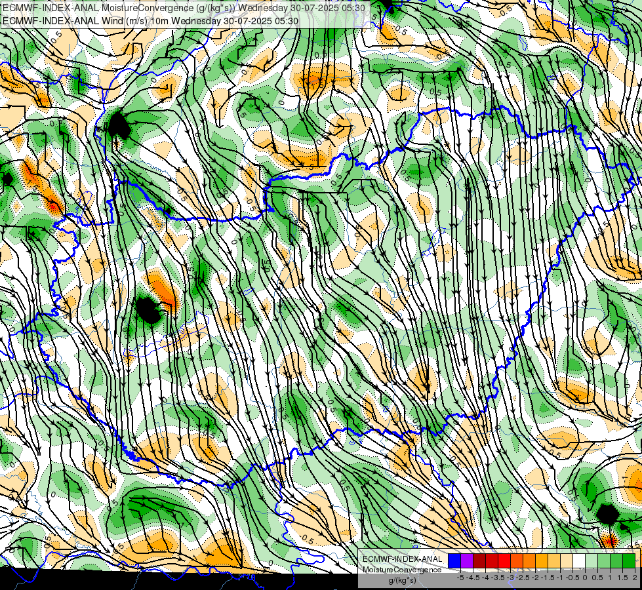Screen dimensions: 642x590
Task: Select the amber swatch between -2 and -1.5
Action: tap(541, 561)
